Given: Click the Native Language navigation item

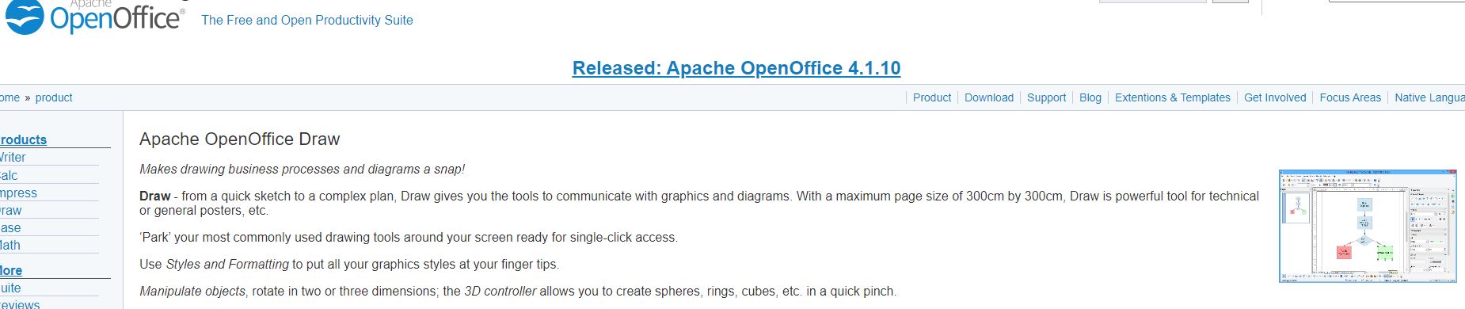Looking at the screenshot, I should pyautogui.click(x=1429, y=97).
